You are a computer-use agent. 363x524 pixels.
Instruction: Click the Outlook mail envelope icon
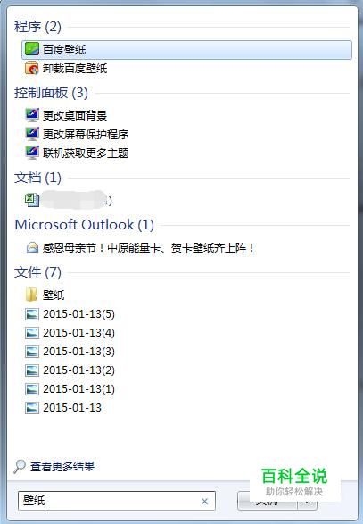coord(32,247)
